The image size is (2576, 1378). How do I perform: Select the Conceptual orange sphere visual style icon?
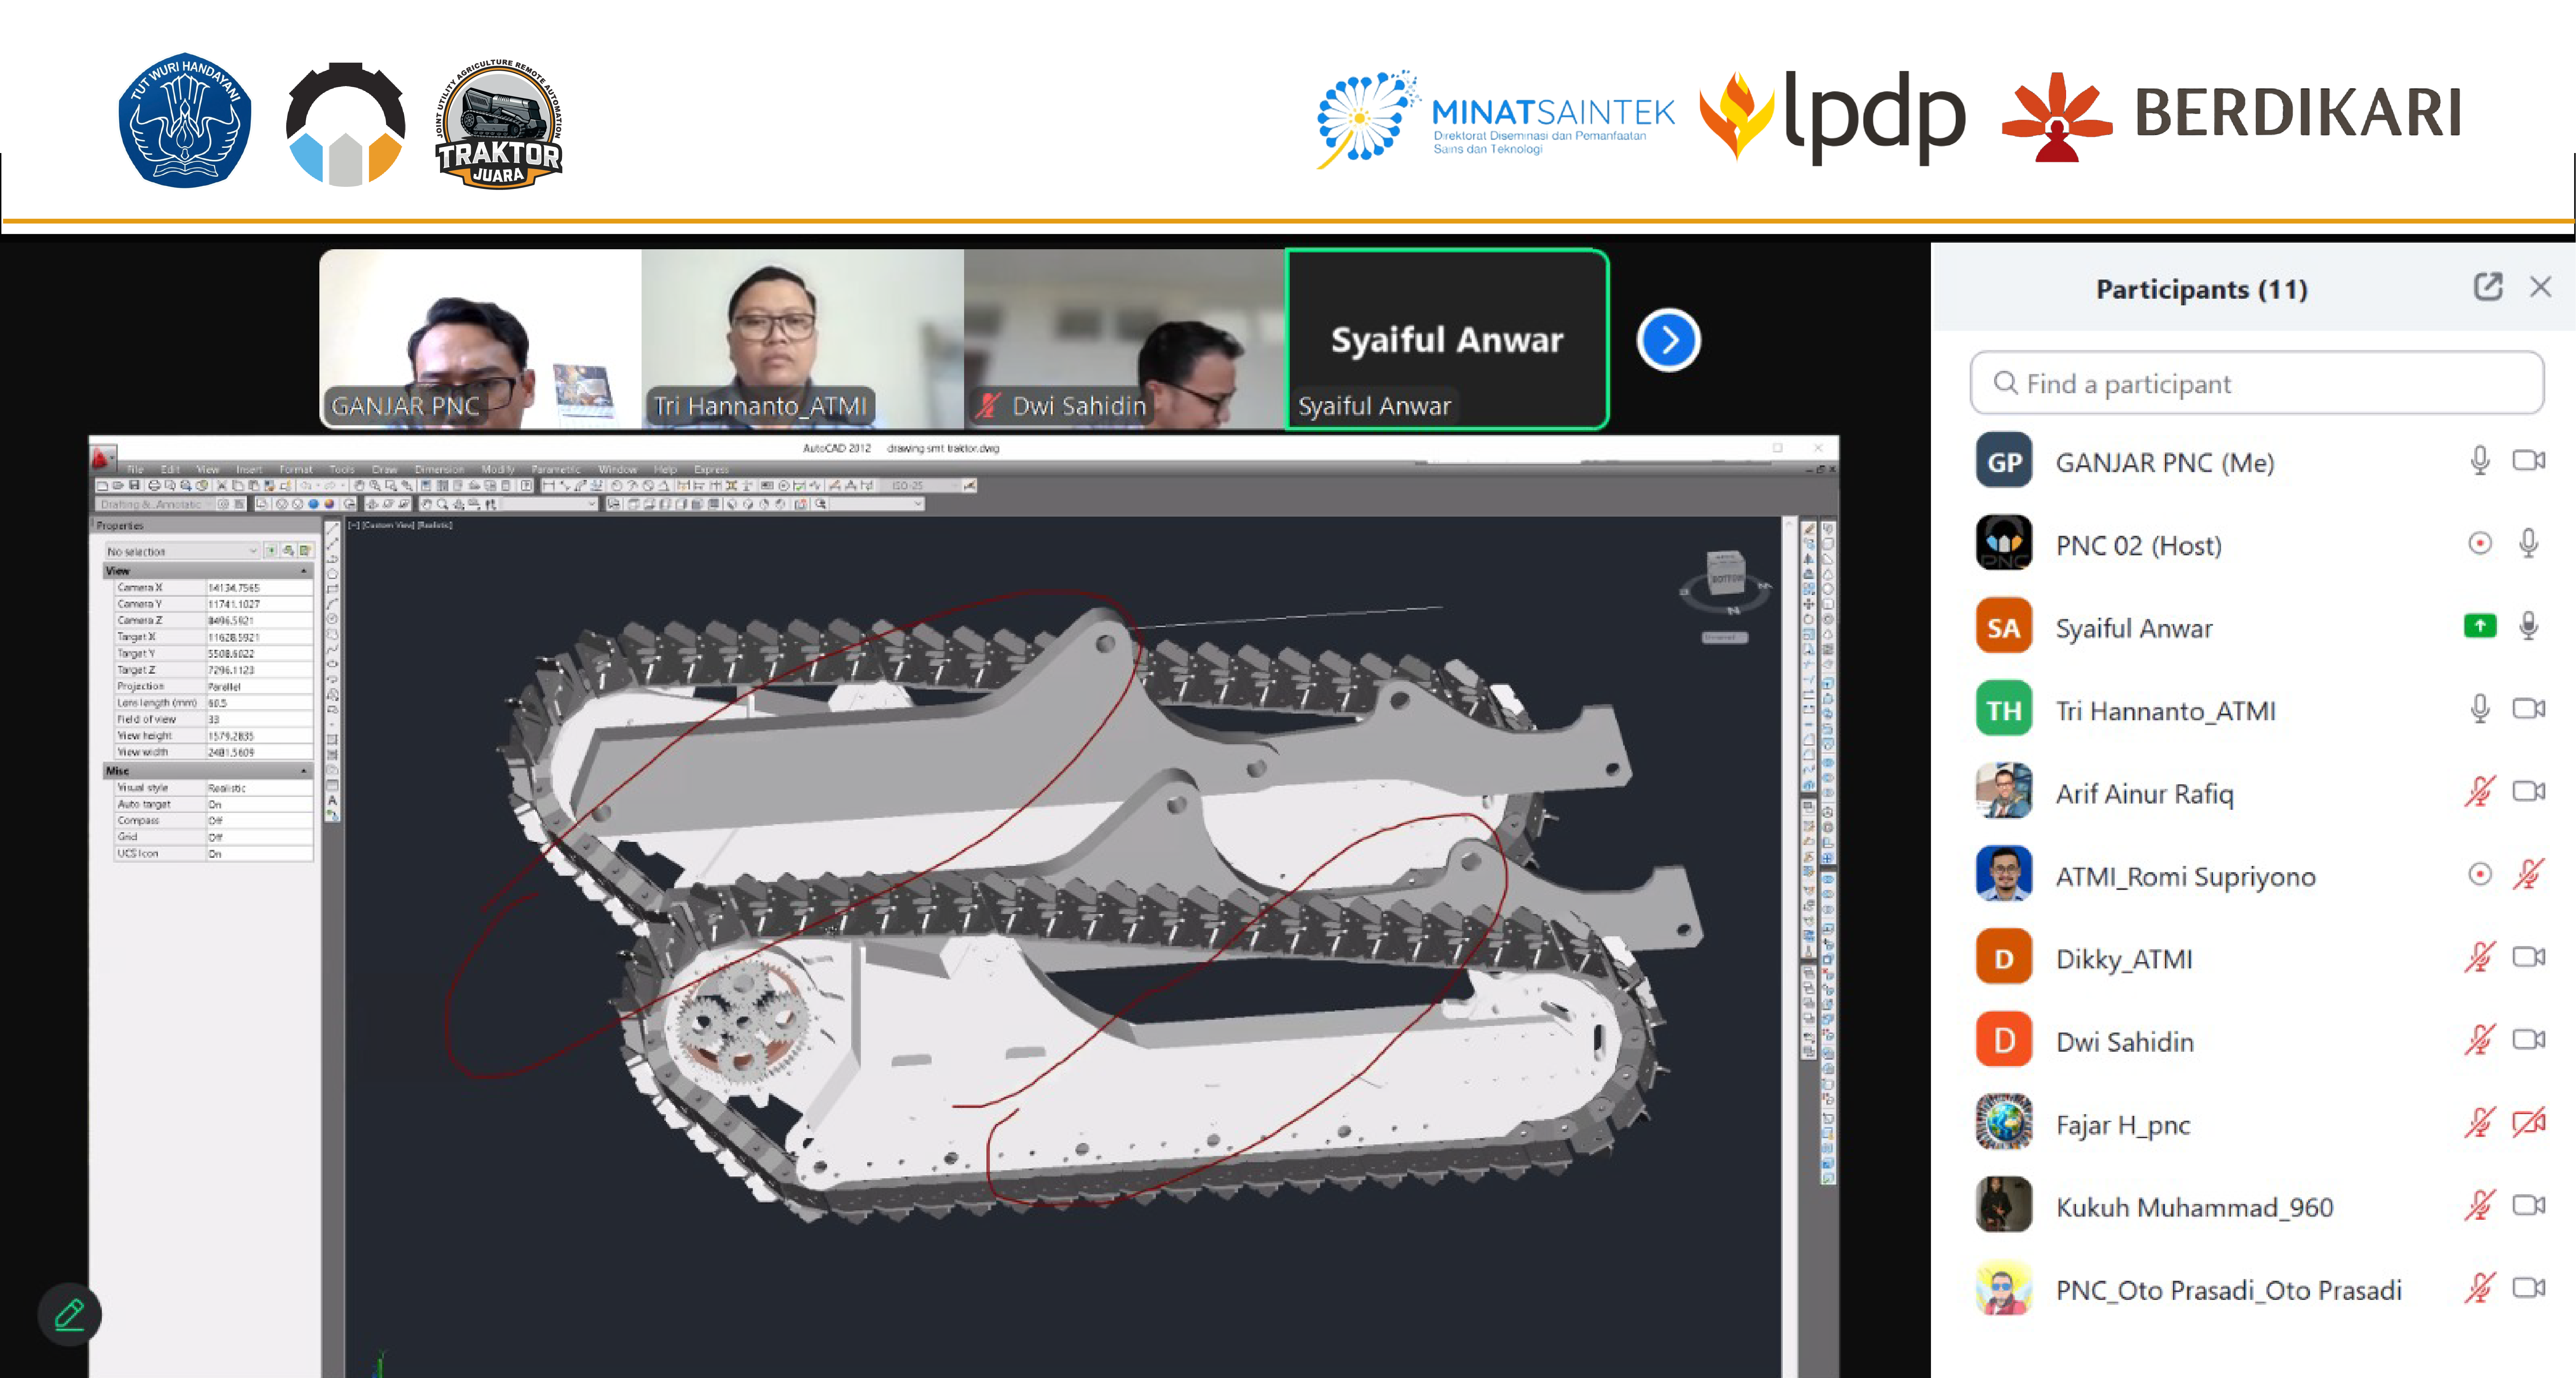pyautogui.click(x=329, y=504)
